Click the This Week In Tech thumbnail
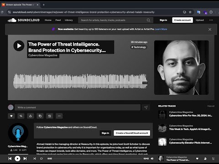This screenshot has width=219, height=164. [162, 128]
